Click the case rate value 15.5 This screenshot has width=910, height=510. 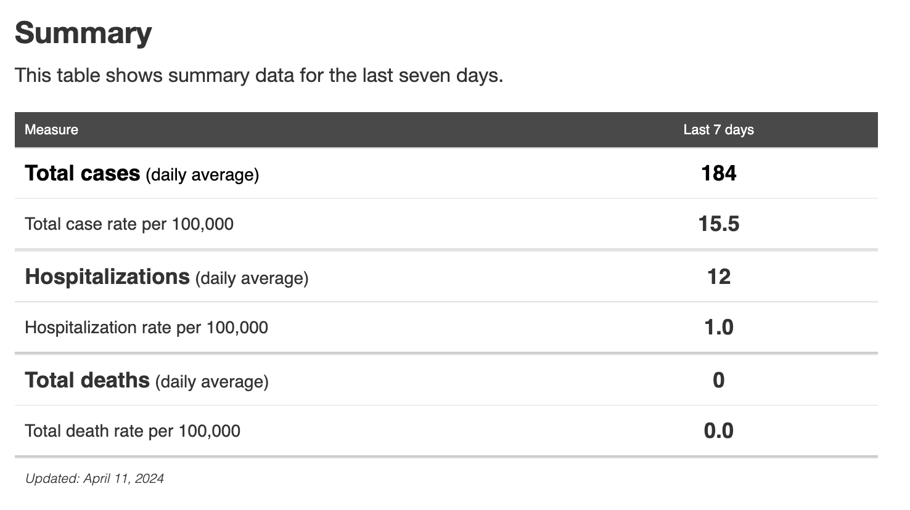pyautogui.click(x=718, y=224)
